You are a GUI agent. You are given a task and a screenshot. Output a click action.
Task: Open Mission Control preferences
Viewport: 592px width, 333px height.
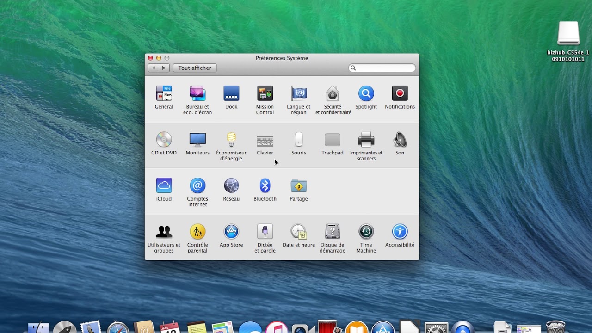[265, 100]
